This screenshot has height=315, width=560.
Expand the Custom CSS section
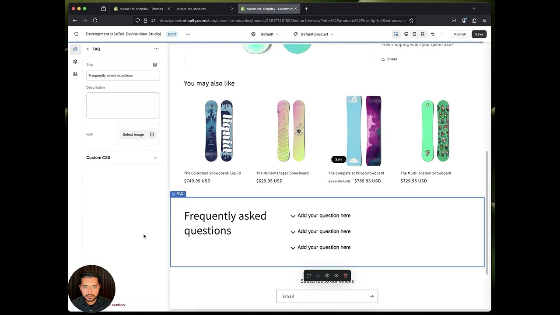[122, 157]
